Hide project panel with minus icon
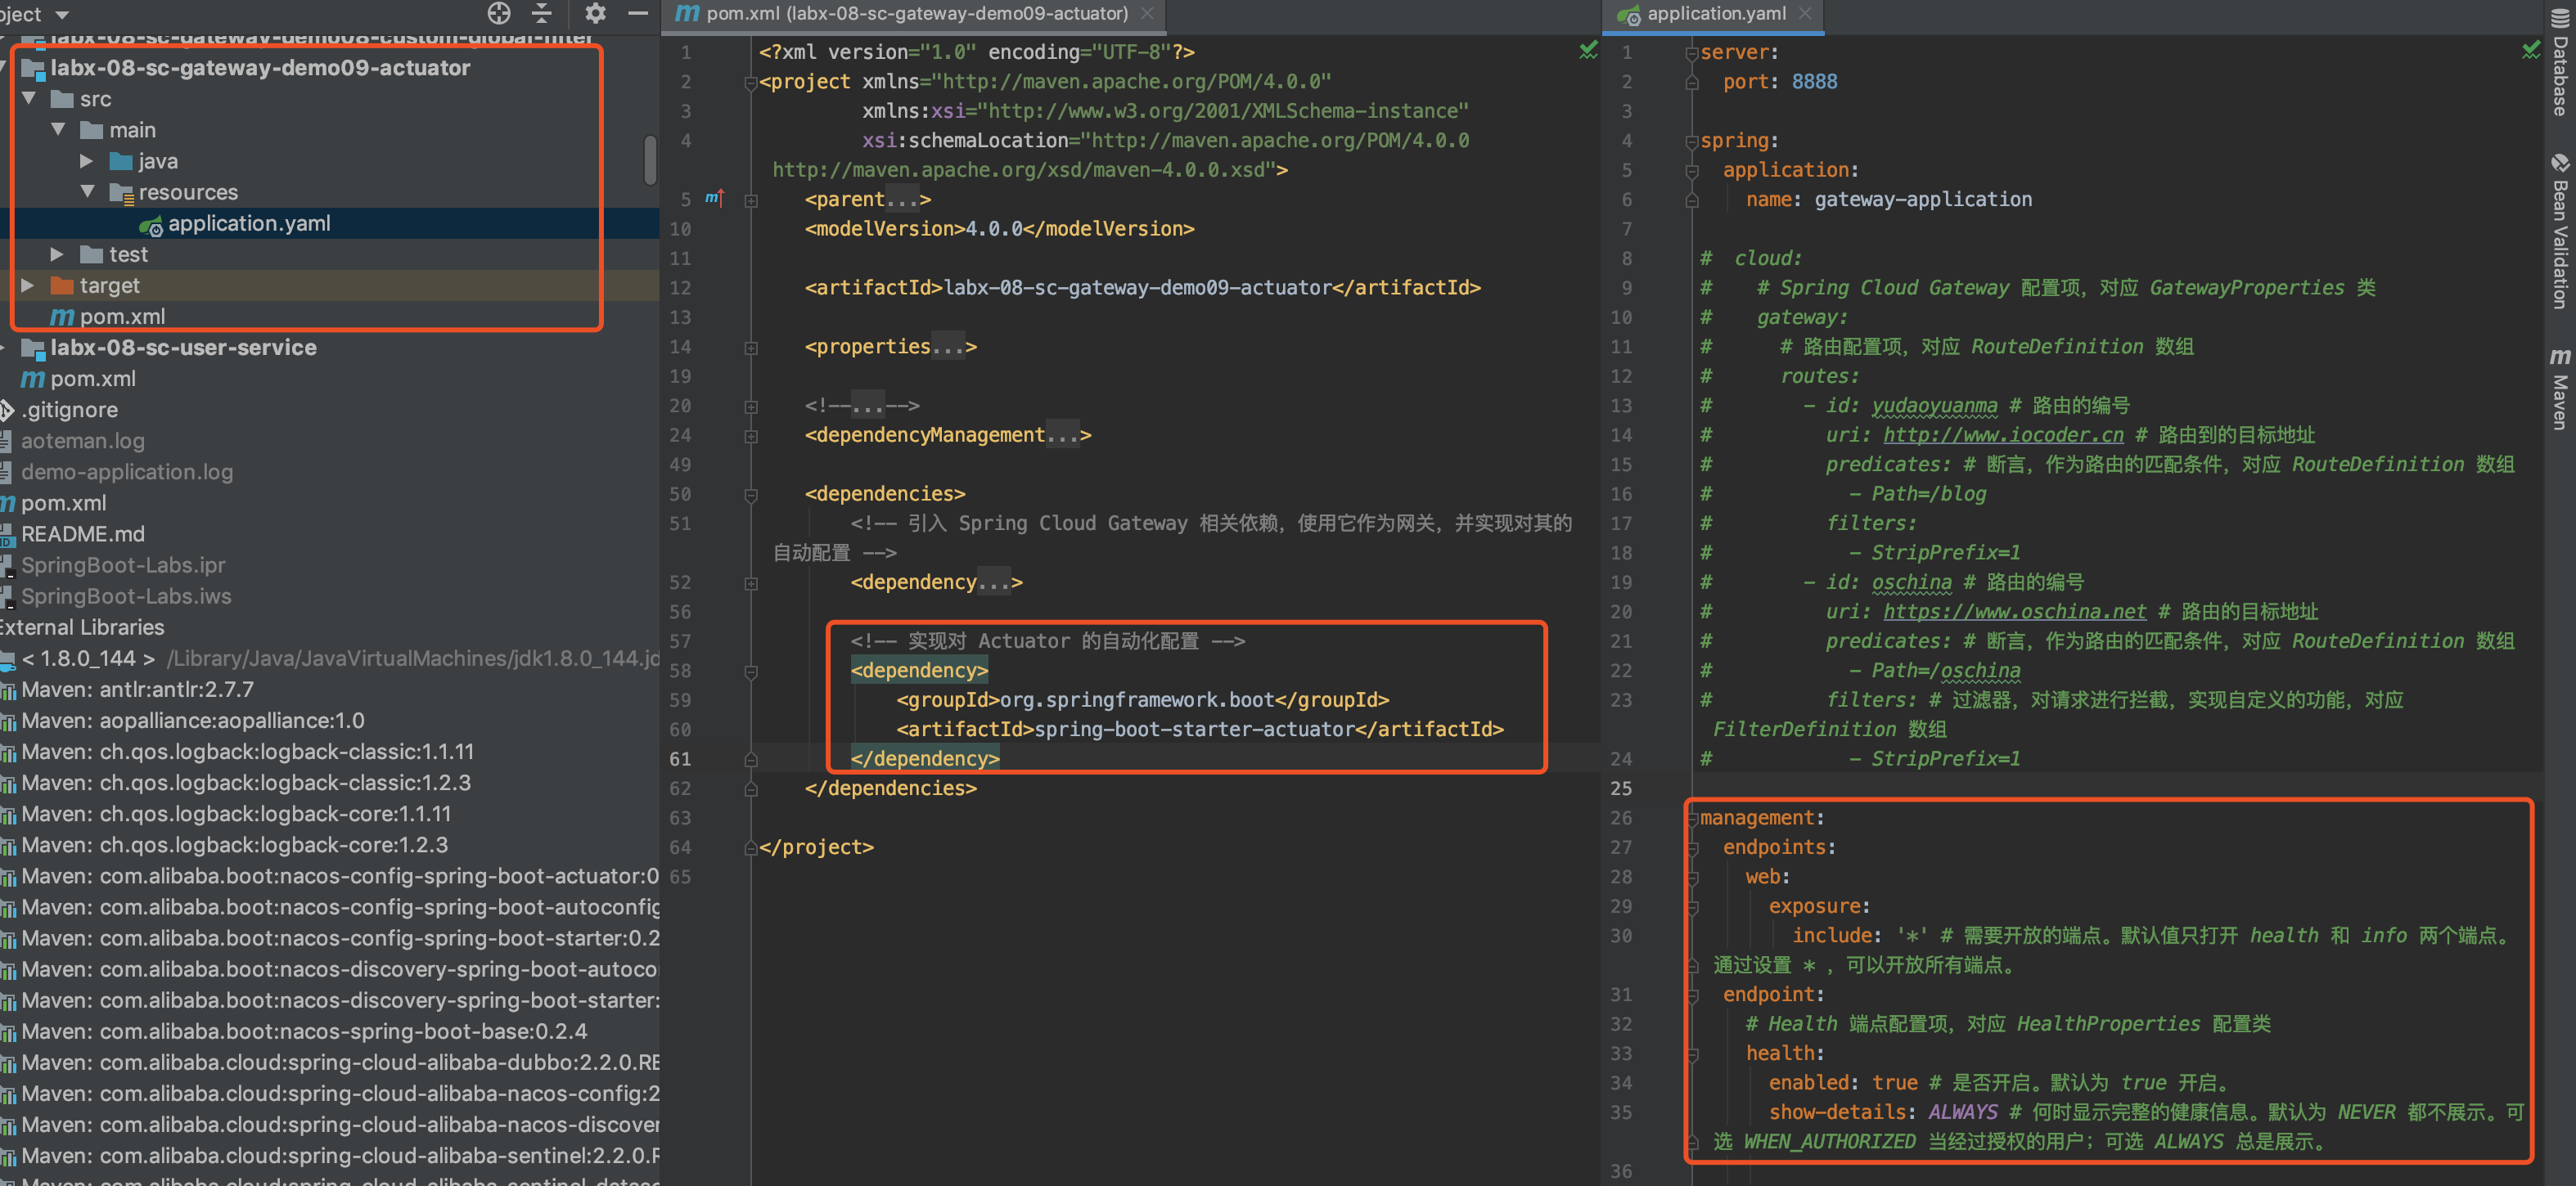2576x1186 pixels. pyautogui.click(x=638, y=13)
